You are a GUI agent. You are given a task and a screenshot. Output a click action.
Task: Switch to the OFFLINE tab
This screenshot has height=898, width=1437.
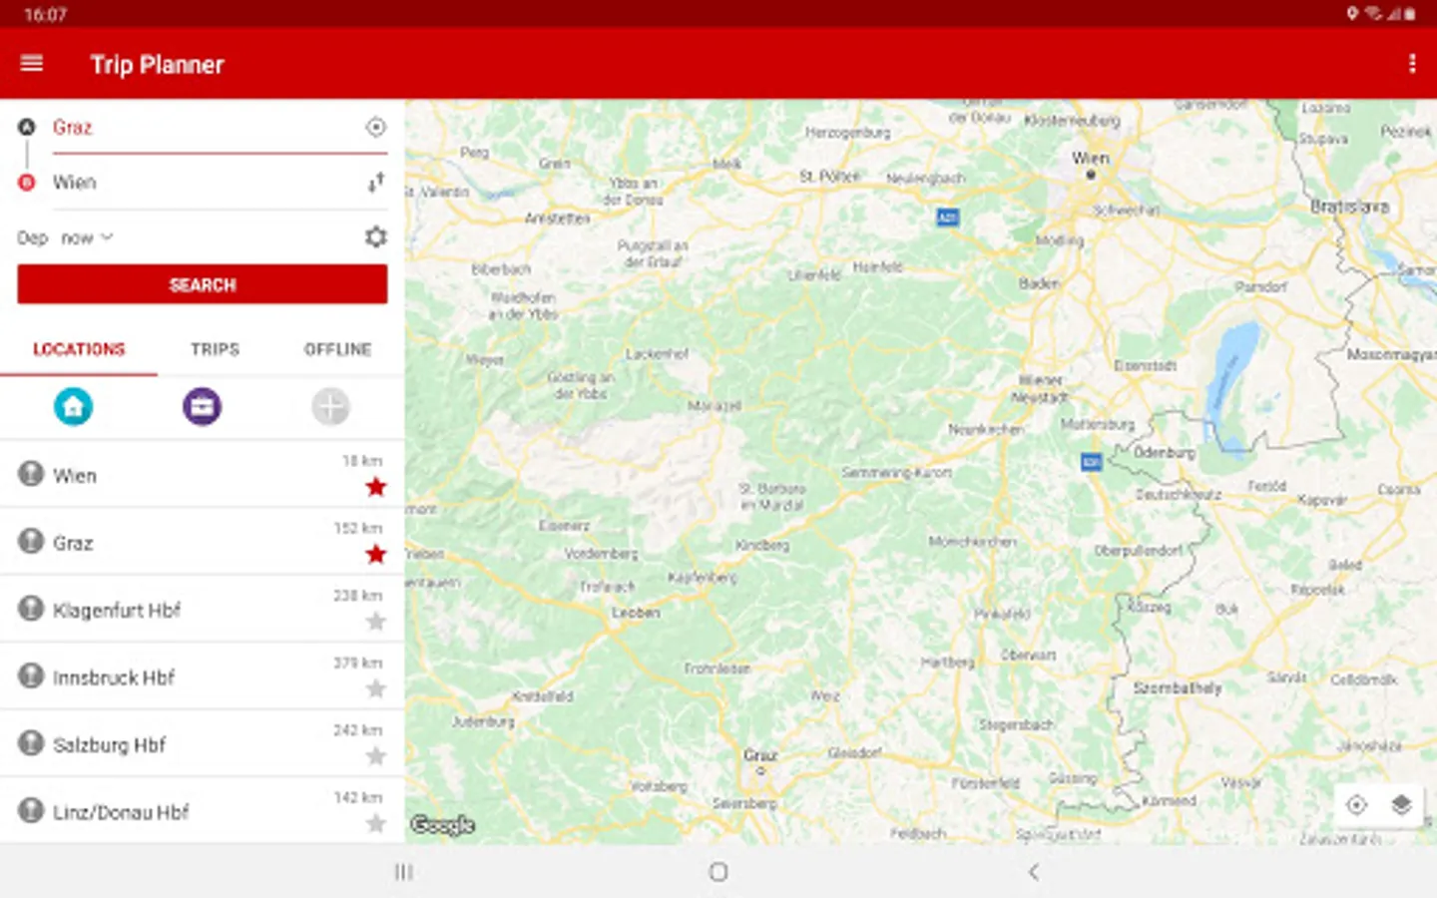click(x=337, y=349)
